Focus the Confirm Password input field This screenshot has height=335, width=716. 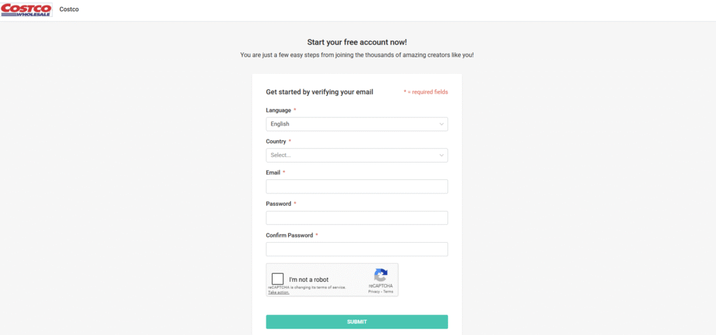coord(357,249)
